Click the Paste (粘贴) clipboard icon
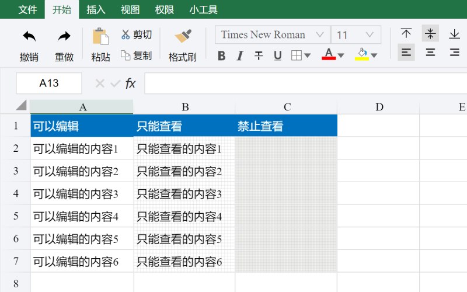Screen dimensions: 467x292 [100, 36]
